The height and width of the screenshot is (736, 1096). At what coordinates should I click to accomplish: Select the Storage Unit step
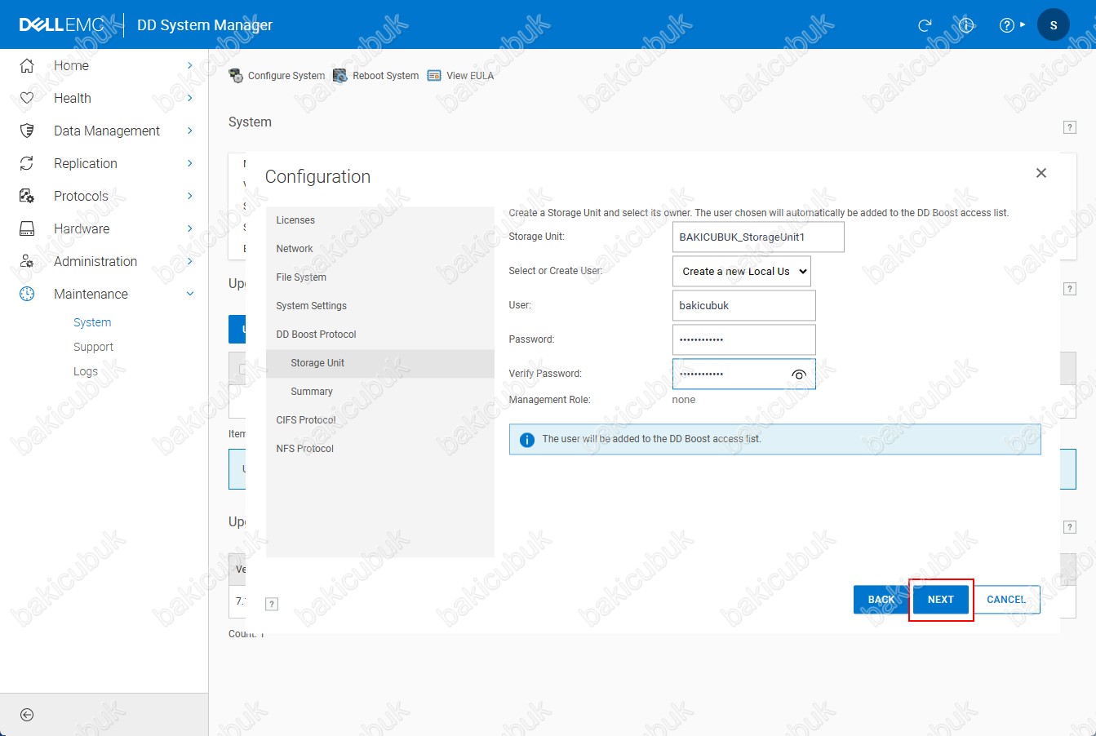380,363
